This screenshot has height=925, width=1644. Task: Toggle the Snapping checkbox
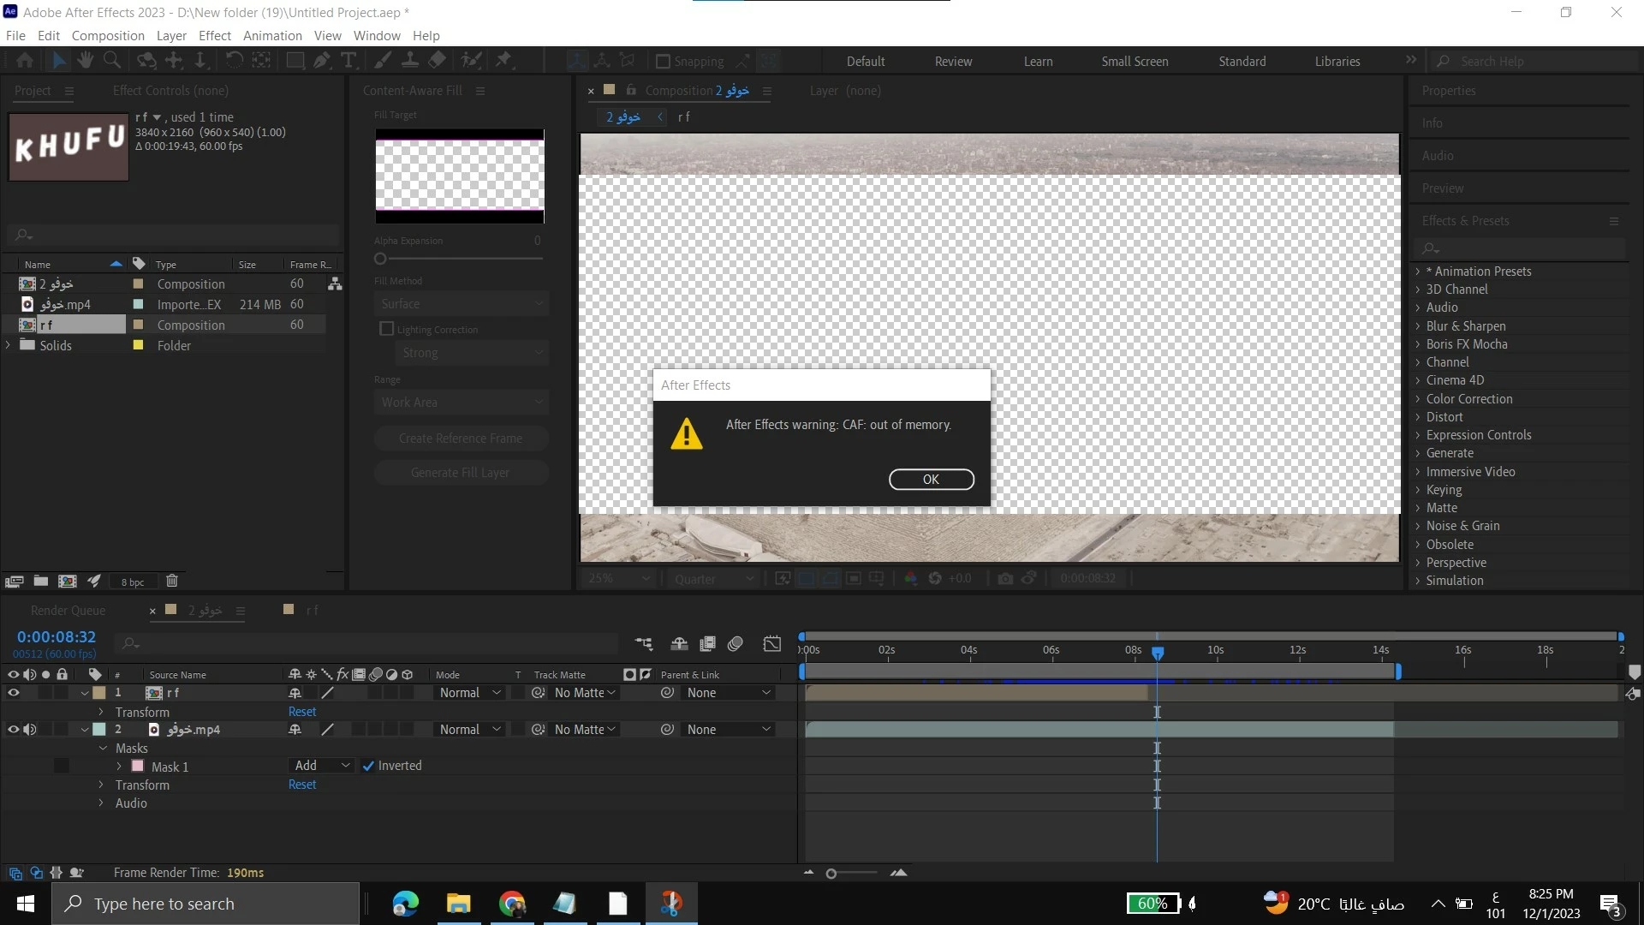pyautogui.click(x=663, y=62)
